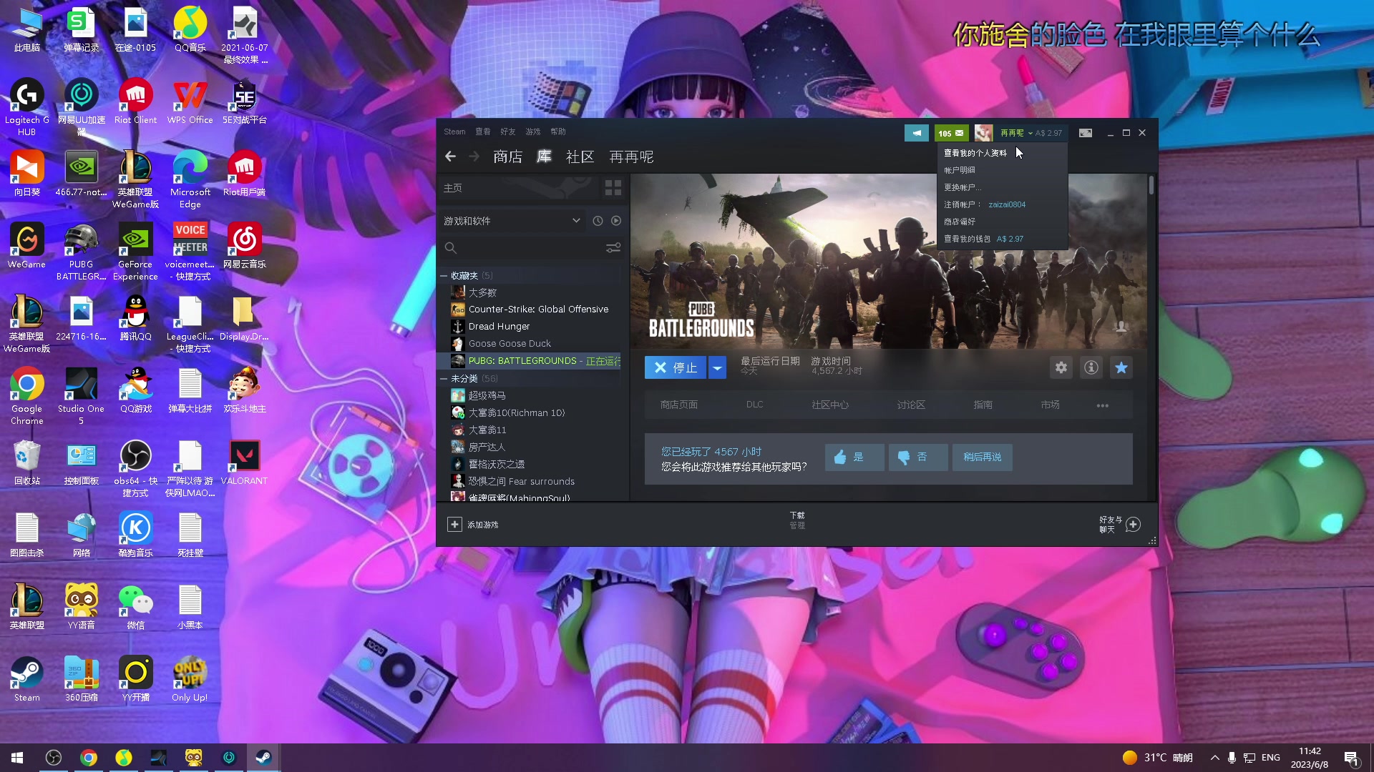Viewport: 1374px width, 772px height.
Task: Select 更换帐户 in account menu
Action: click(x=963, y=187)
